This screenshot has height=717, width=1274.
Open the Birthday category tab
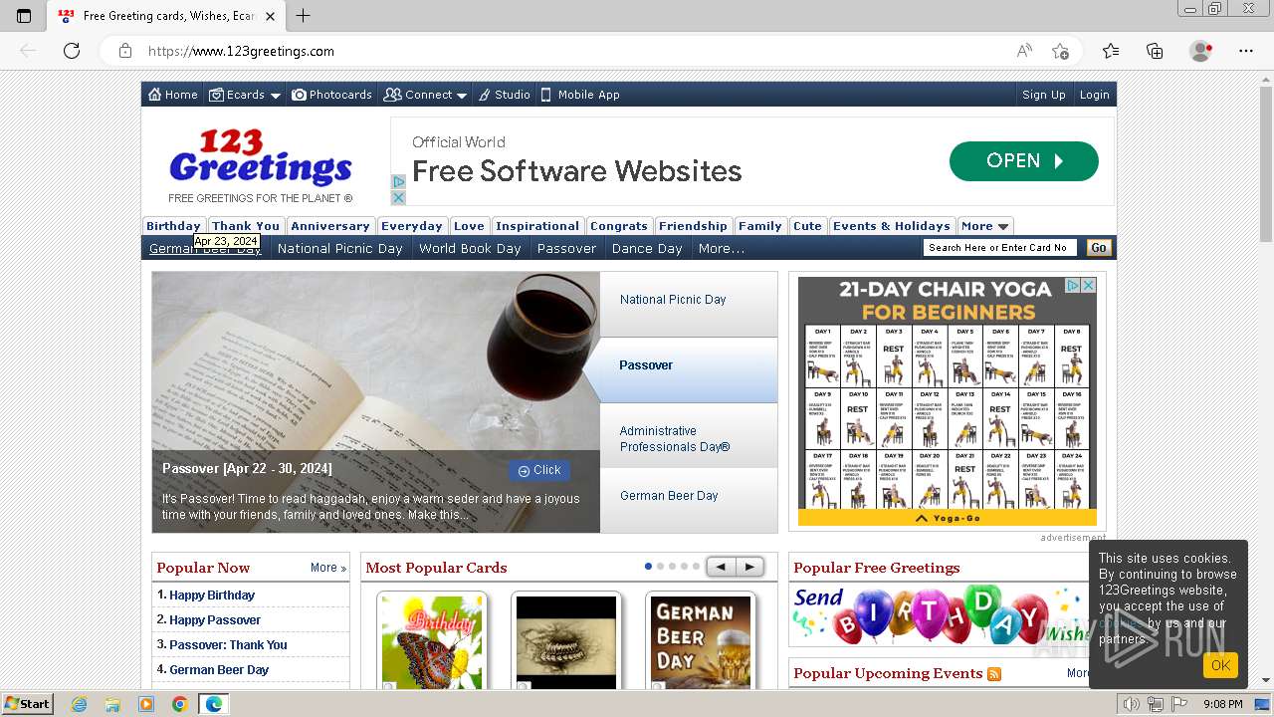click(174, 226)
